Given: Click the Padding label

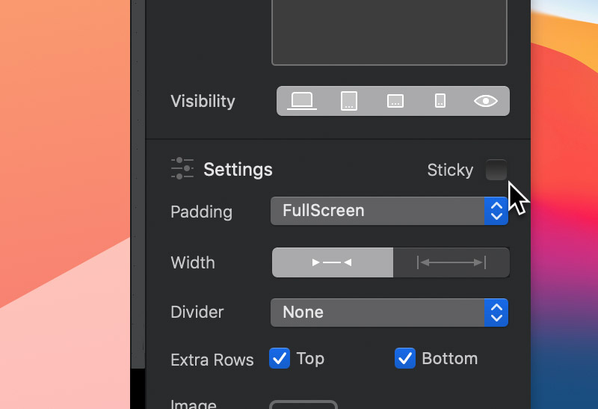Looking at the screenshot, I should point(201,212).
